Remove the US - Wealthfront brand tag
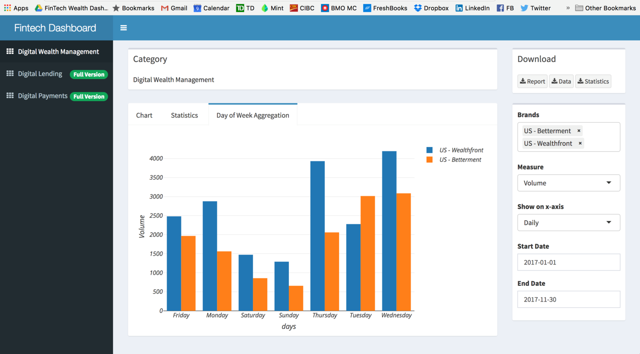 pos(580,143)
